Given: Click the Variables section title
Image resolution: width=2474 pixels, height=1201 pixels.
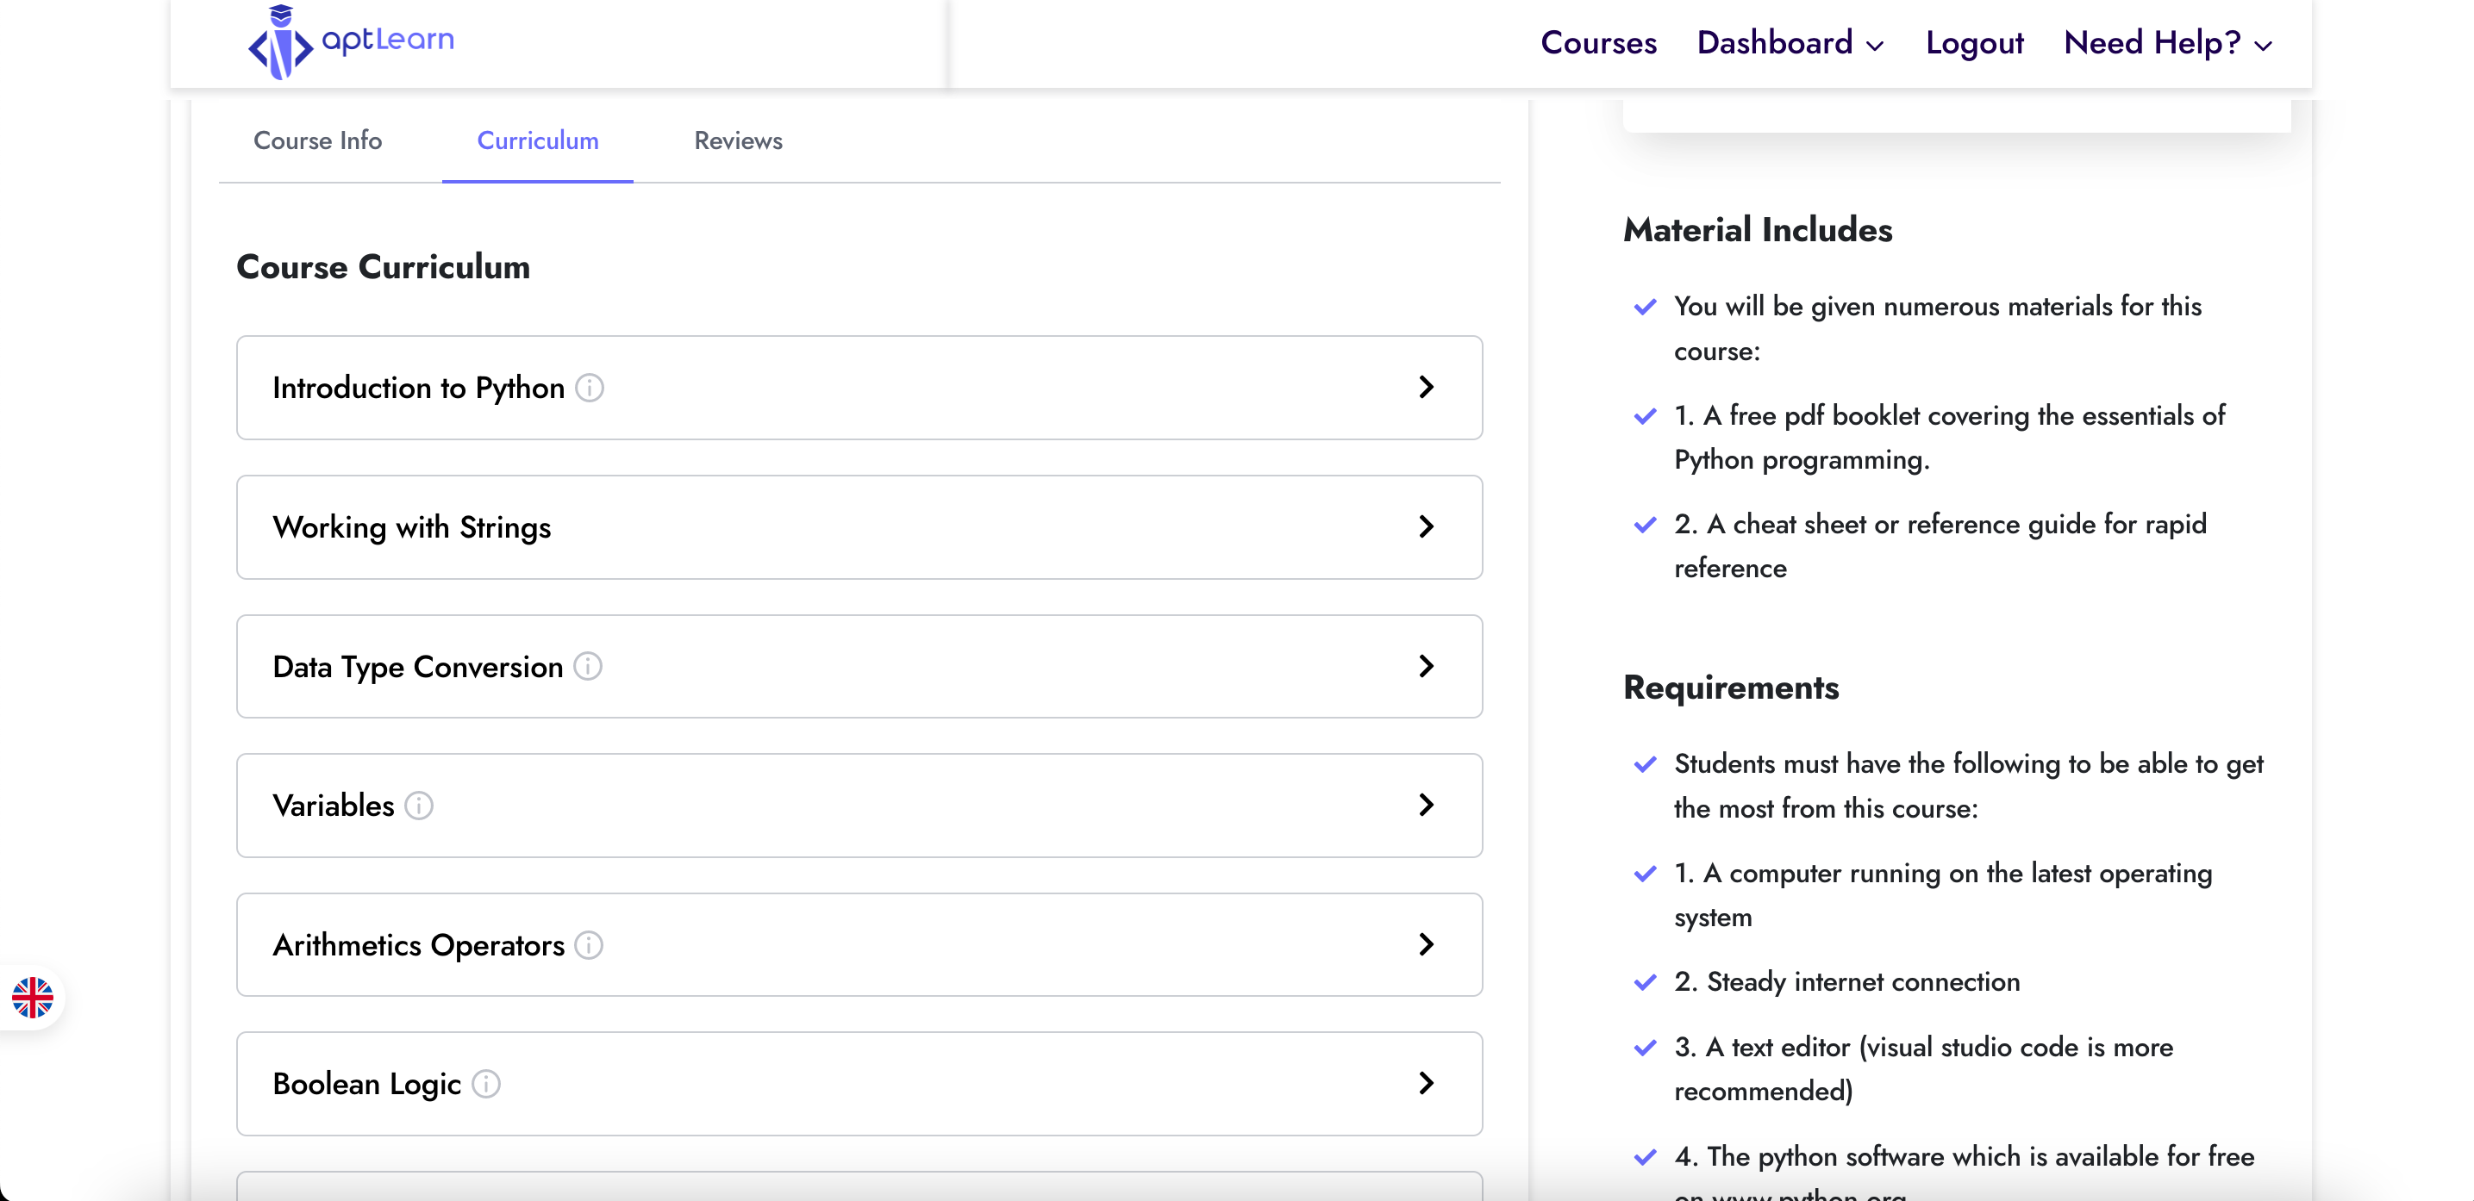Looking at the screenshot, I should (x=334, y=806).
